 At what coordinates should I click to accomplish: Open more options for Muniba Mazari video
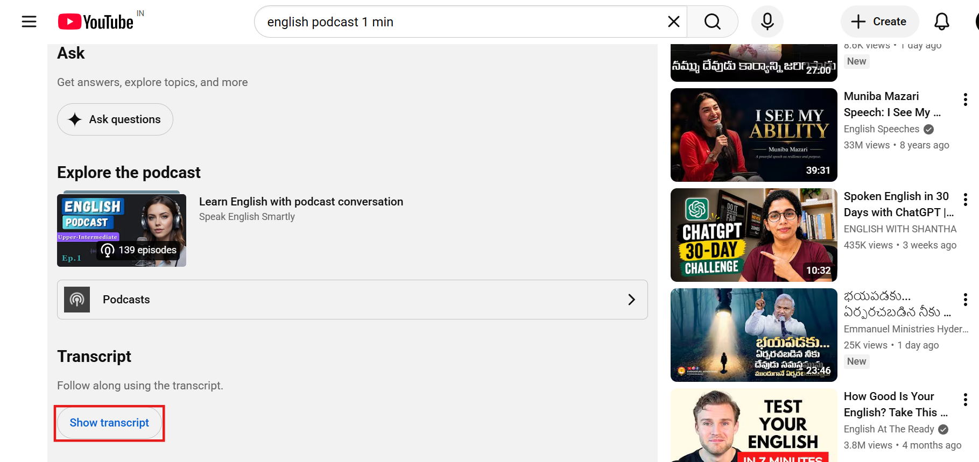[965, 99]
